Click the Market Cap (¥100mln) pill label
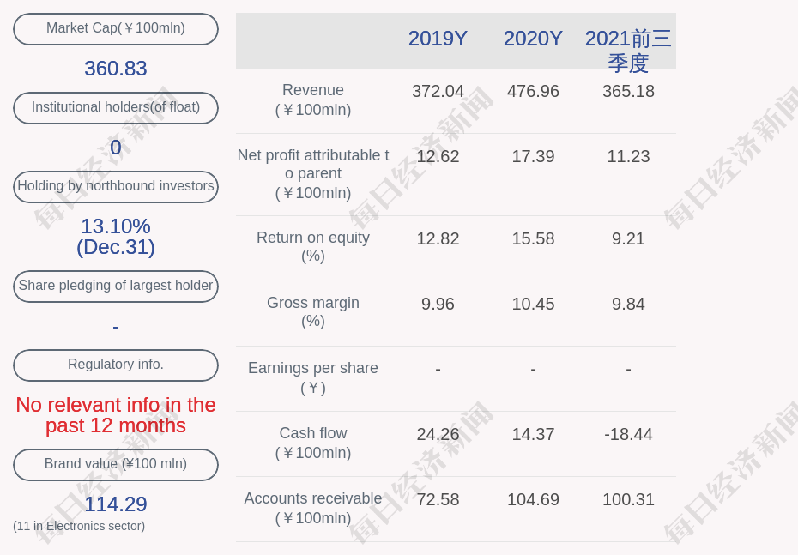798x555 pixels. (115, 28)
